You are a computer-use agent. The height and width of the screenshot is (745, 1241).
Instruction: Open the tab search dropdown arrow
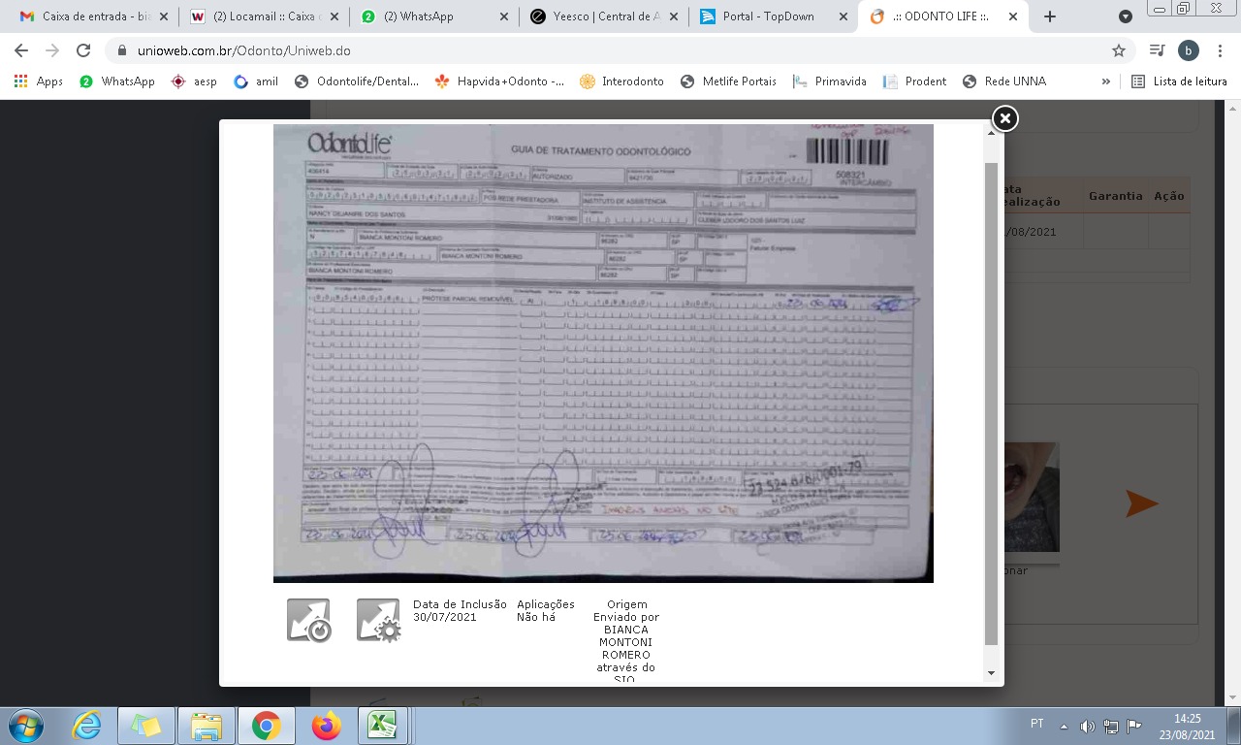tap(1125, 16)
